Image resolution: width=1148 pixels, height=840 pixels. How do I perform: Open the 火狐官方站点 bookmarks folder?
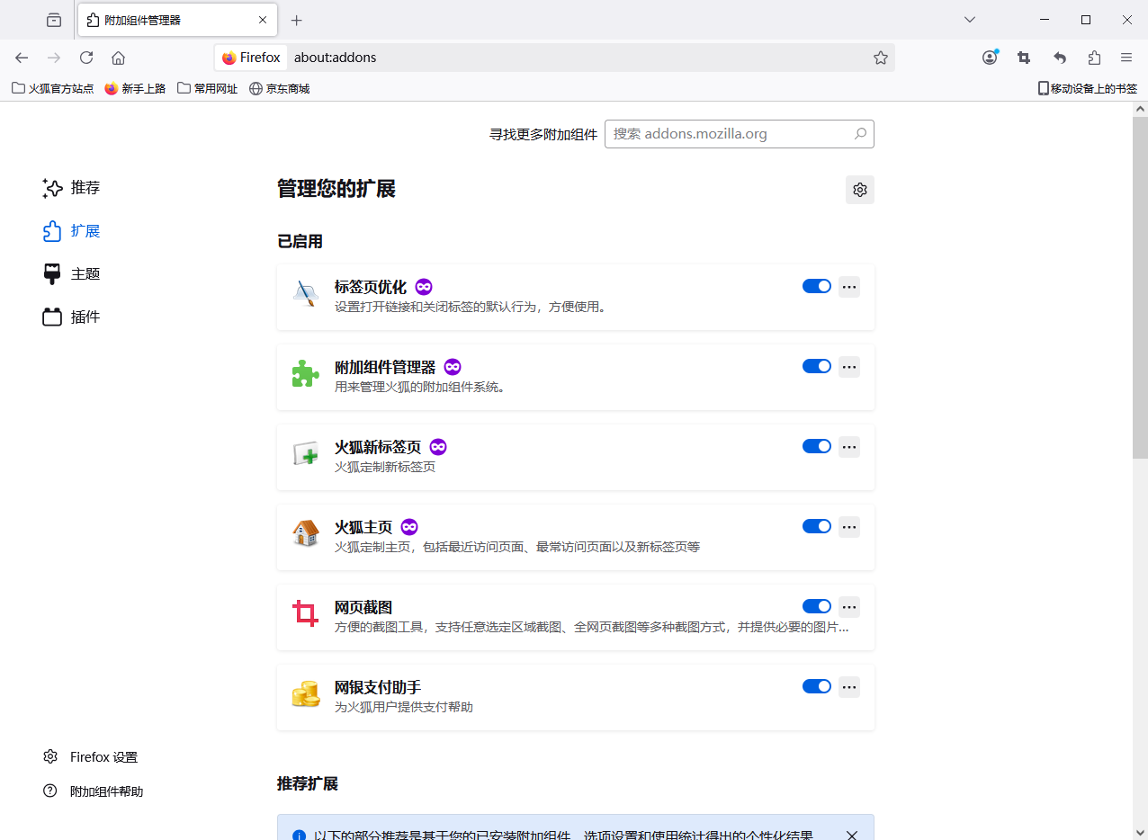coord(53,88)
